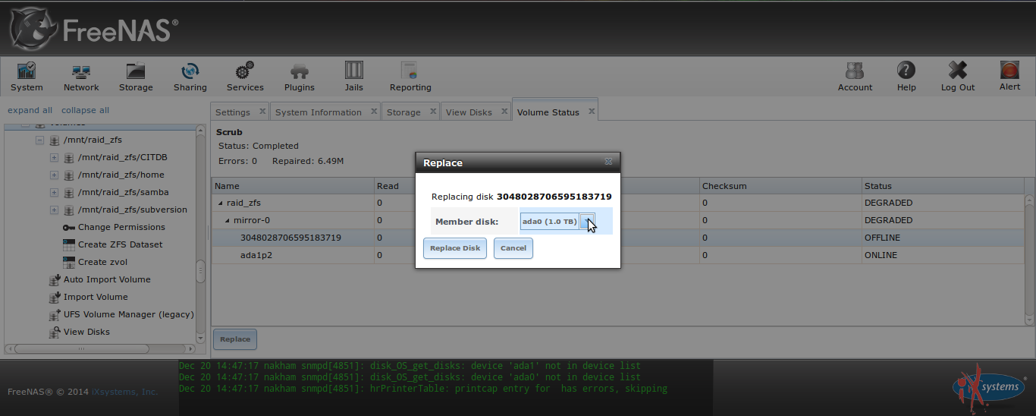Click the /mnt/raid_zfs volume icon
Viewport: 1036px width, 416px height.
tap(55, 140)
